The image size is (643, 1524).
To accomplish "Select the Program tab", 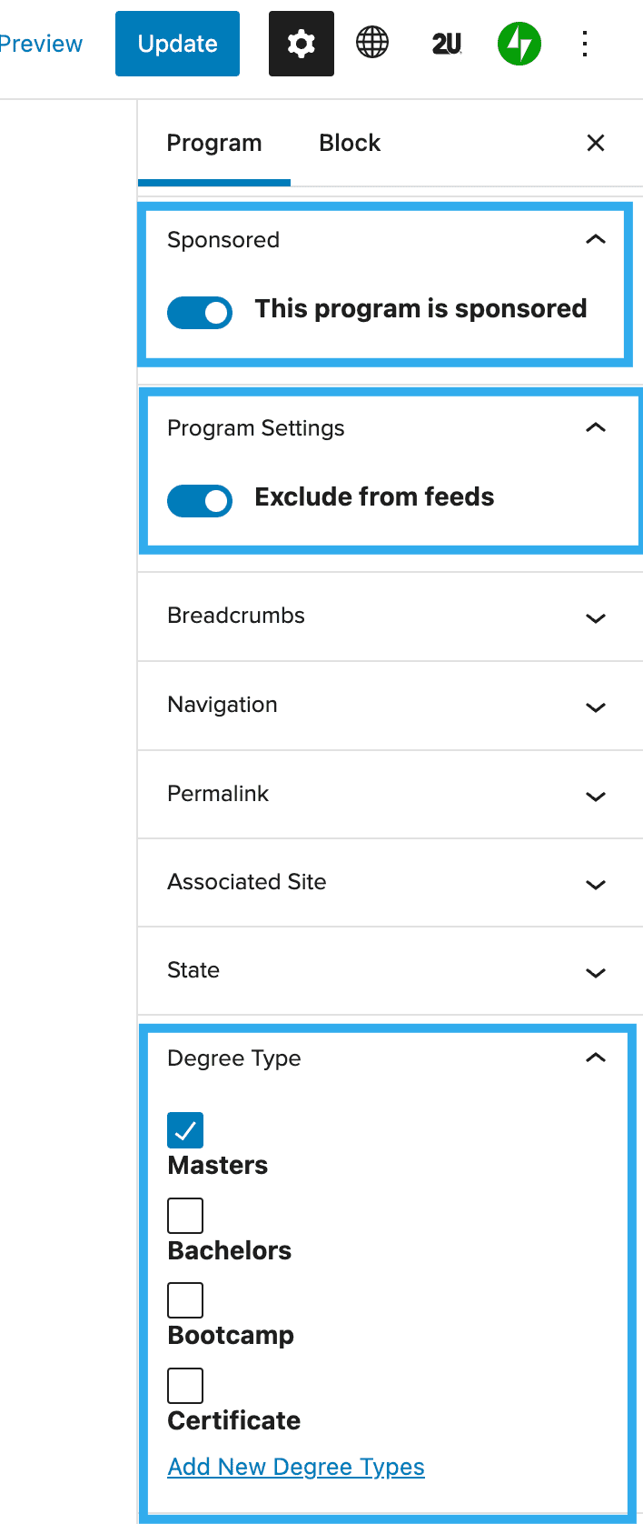I will click(214, 143).
